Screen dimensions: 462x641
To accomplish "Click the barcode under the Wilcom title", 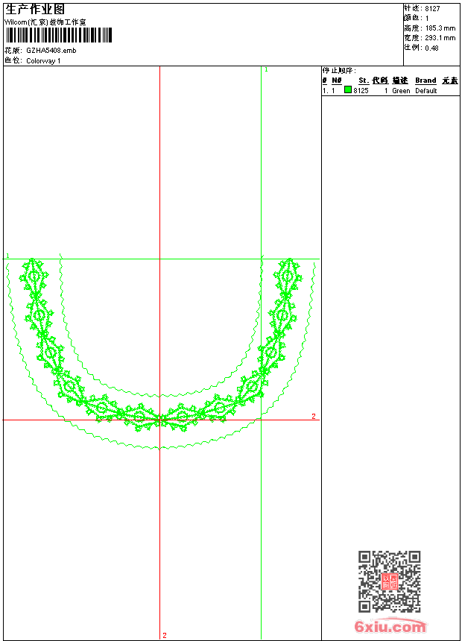I will point(58,36).
